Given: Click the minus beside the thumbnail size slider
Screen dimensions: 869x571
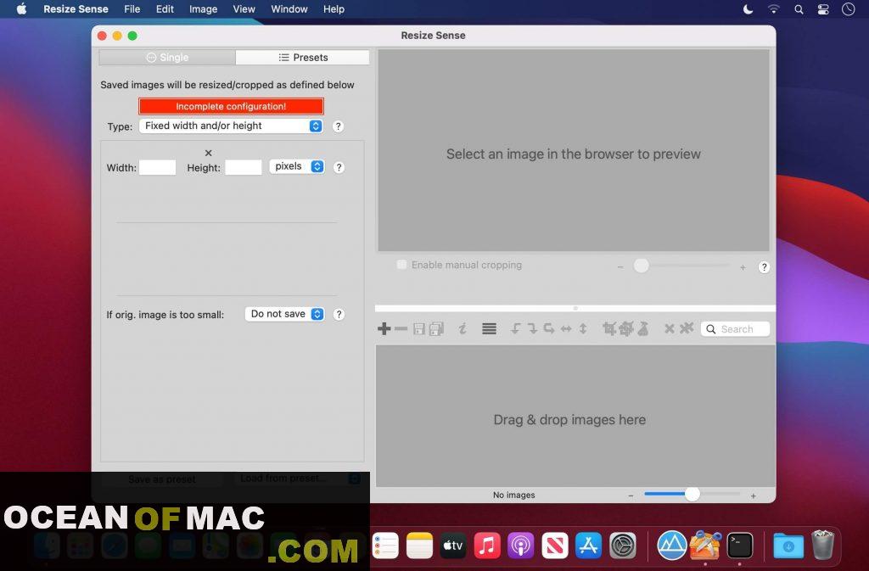Looking at the screenshot, I should click(x=631, y=495).
